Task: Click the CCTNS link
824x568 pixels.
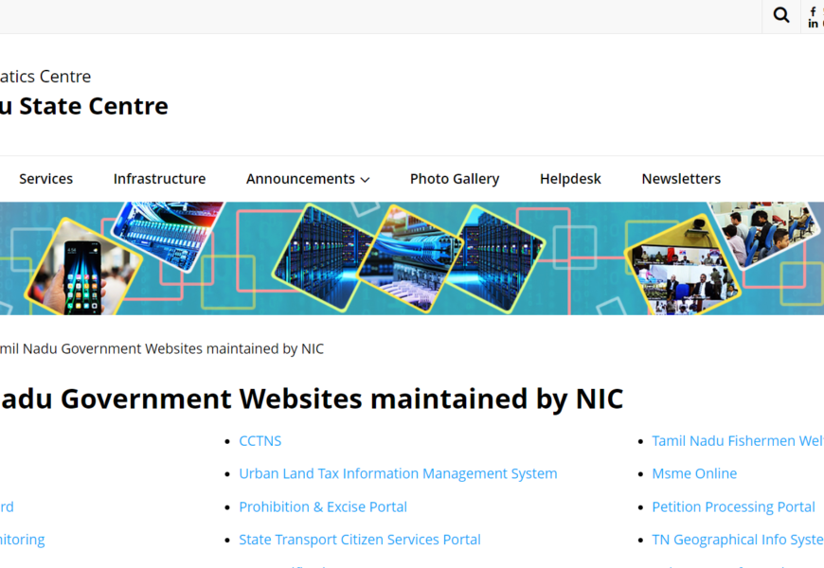Action: pyautogui.click(x=260, y=441)
